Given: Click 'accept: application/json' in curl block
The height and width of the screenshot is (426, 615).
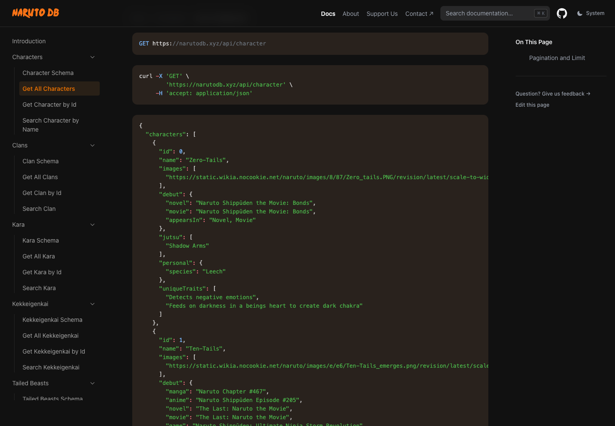Looking at the screenshot, I should point(209,93).
